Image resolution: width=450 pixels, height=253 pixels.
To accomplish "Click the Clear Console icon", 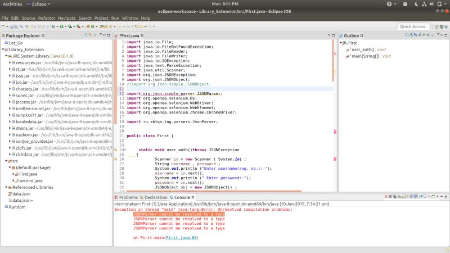I will tap(399, 196).
